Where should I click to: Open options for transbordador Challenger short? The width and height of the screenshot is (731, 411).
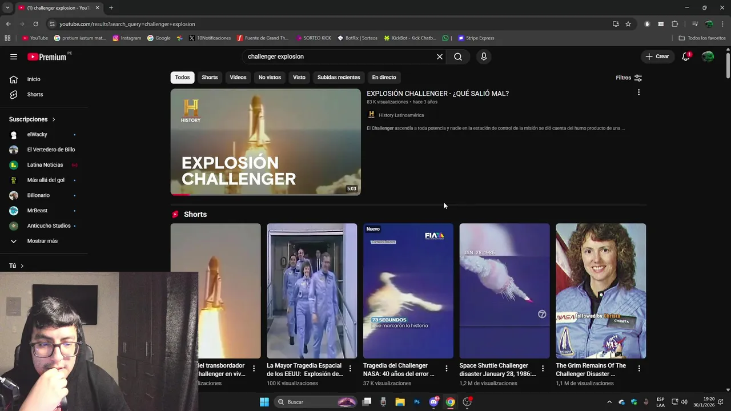[254, 369]
